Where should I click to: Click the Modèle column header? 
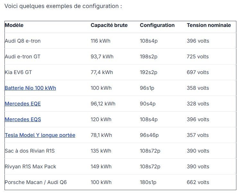point(14,25)
